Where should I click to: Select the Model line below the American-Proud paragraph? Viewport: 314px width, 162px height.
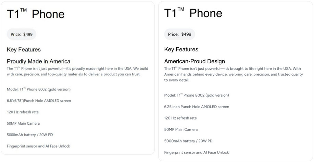197,95
